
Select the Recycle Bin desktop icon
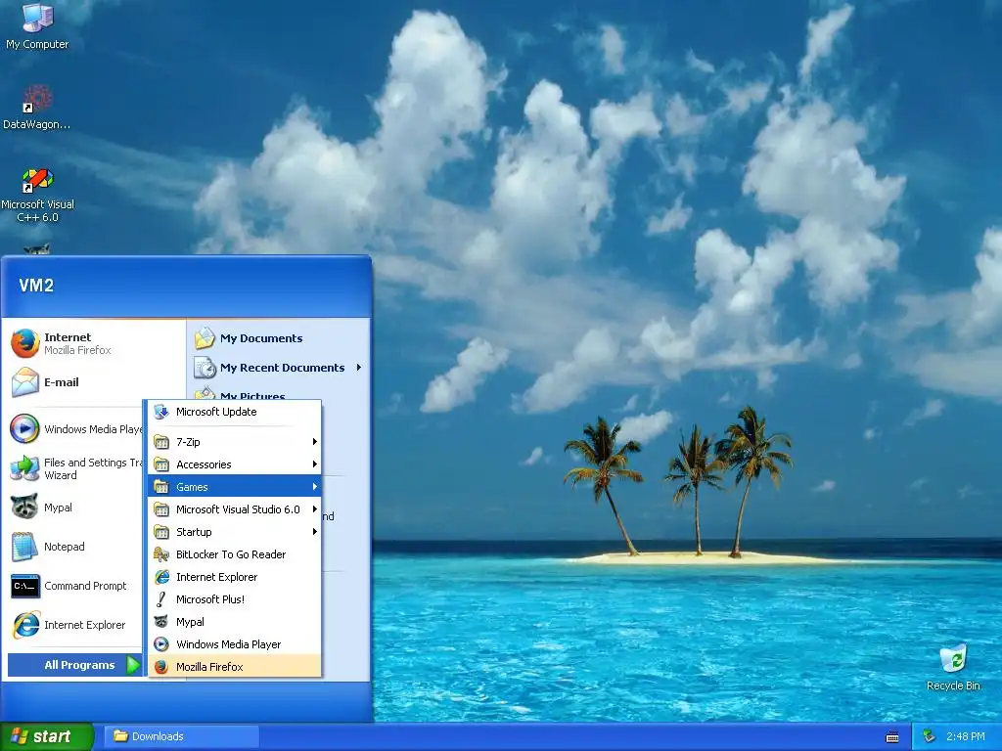953,659
